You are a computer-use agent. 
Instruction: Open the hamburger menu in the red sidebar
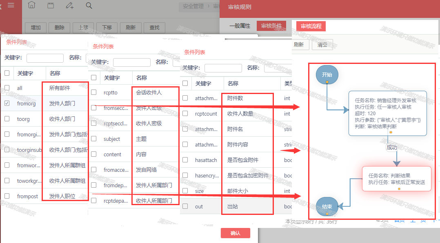point(11,5)
